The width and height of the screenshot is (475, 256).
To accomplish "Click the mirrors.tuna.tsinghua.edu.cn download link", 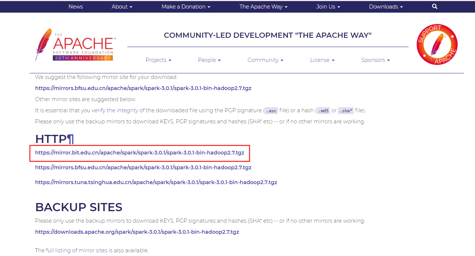I will tap(156, 182).
